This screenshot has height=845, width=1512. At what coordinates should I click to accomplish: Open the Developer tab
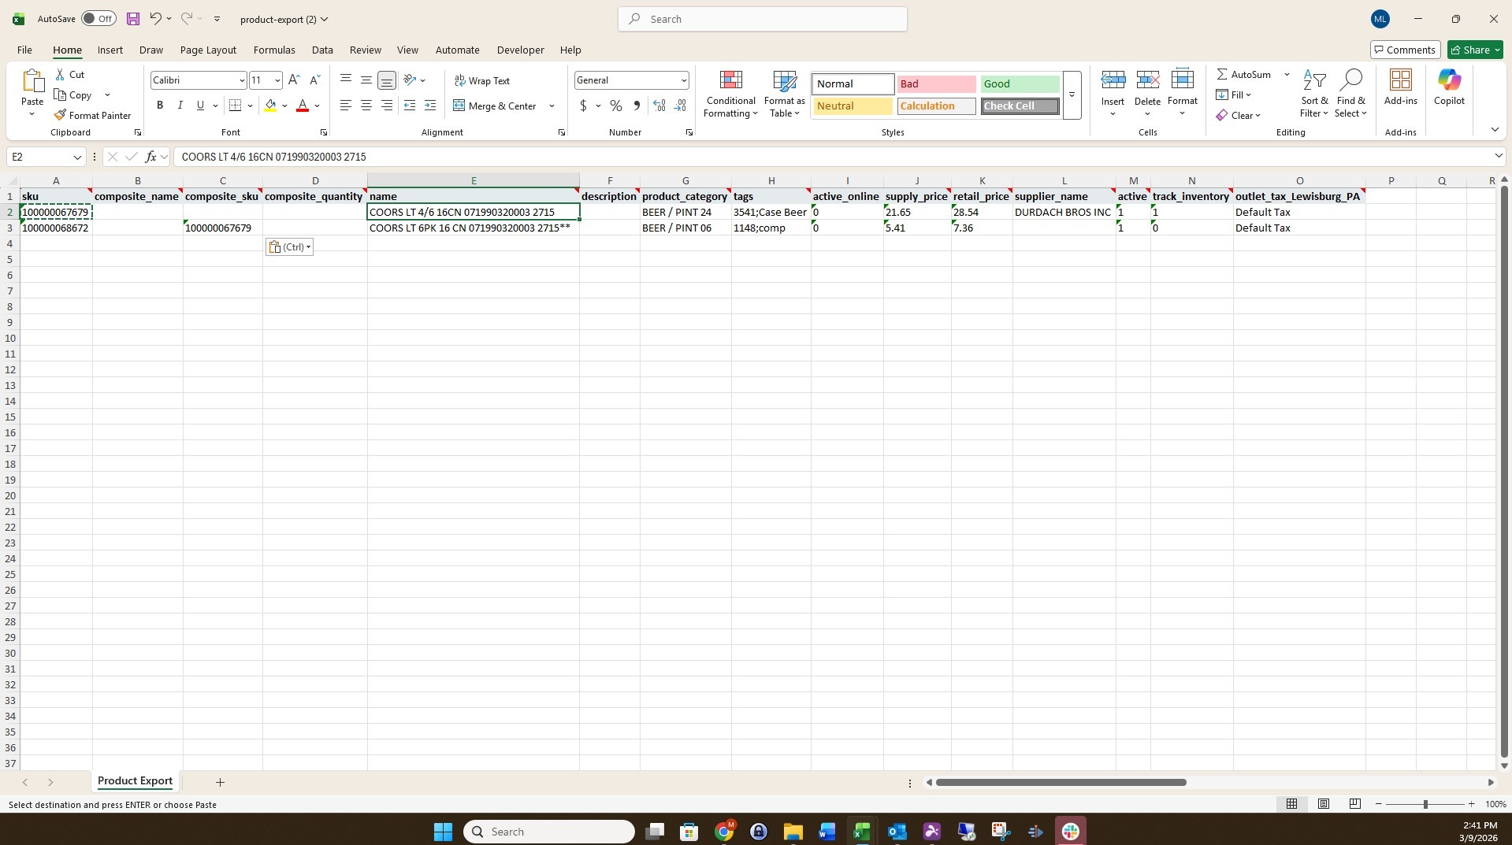pos(520,50)
